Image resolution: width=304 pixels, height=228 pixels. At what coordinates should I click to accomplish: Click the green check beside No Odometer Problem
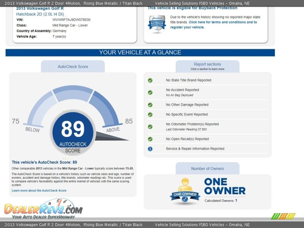point(150,127)
